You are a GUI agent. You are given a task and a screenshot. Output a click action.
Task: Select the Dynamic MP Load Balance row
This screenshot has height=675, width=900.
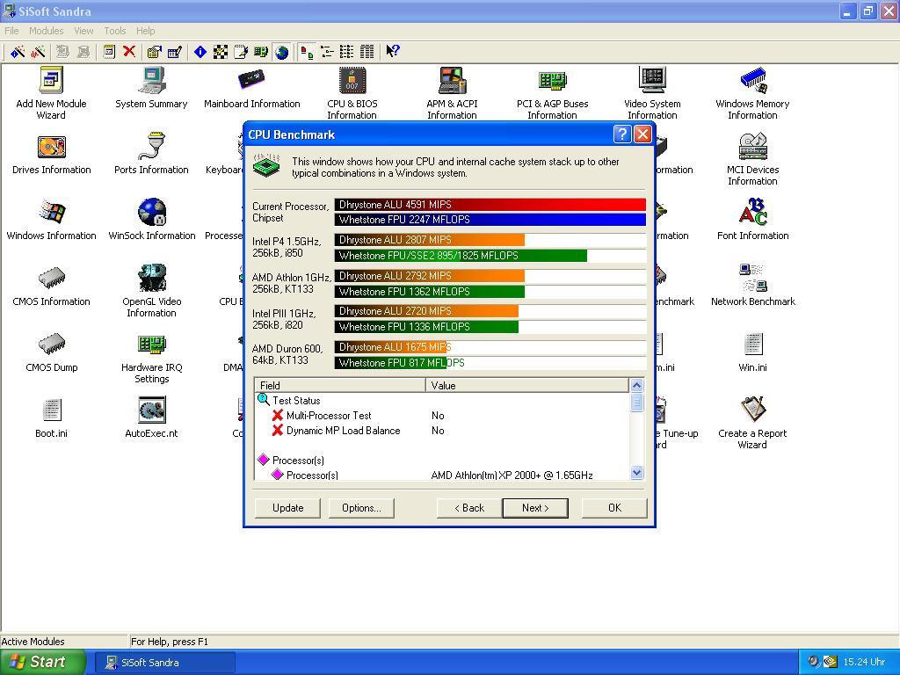[x=343, y=431]
